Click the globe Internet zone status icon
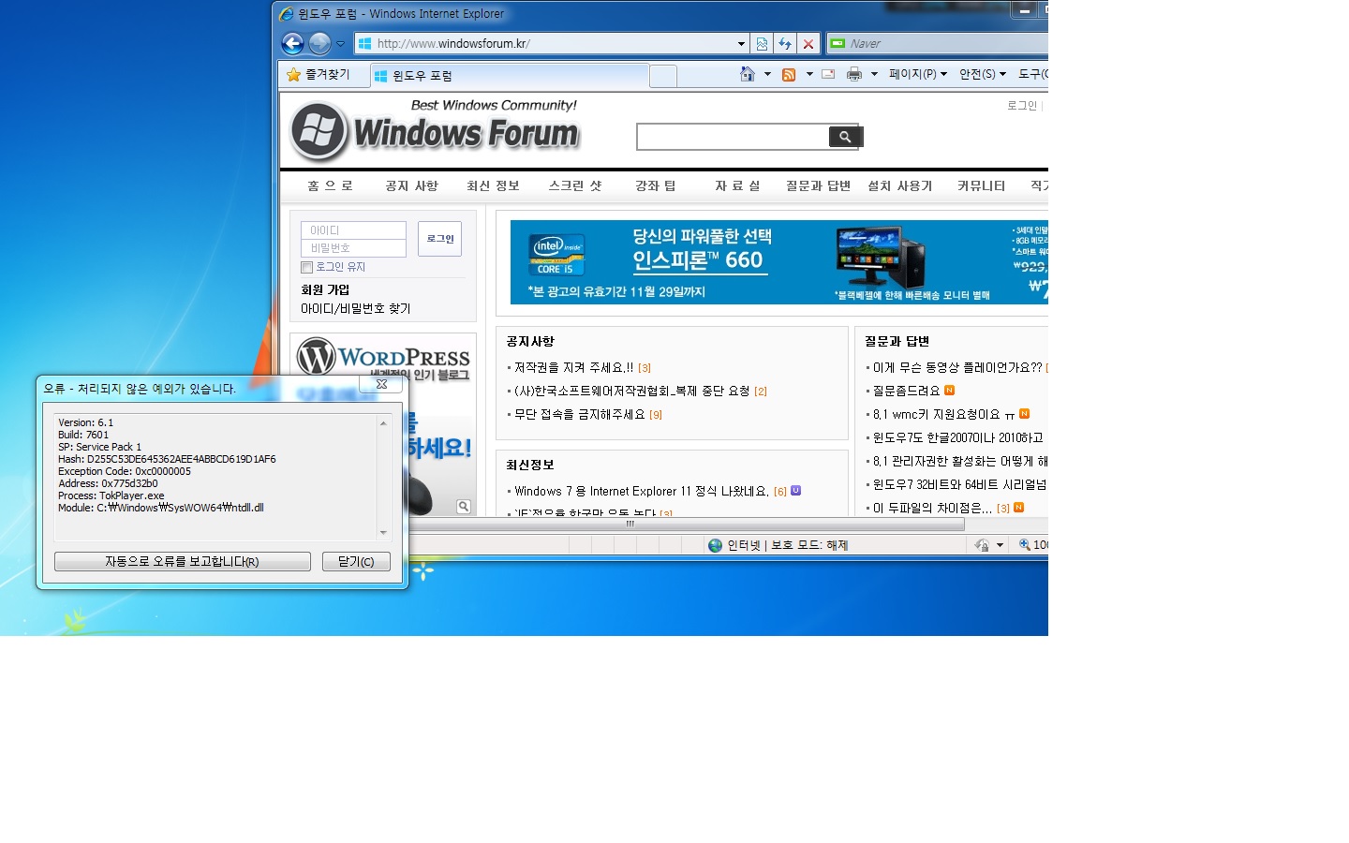This screenshot has width=1349, height=843. (716, 545)
